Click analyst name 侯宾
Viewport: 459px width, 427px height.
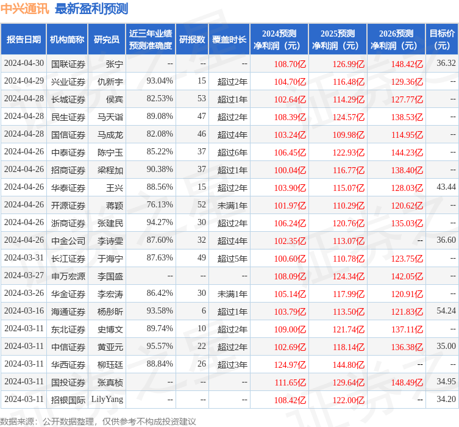(x=115, y=99)
